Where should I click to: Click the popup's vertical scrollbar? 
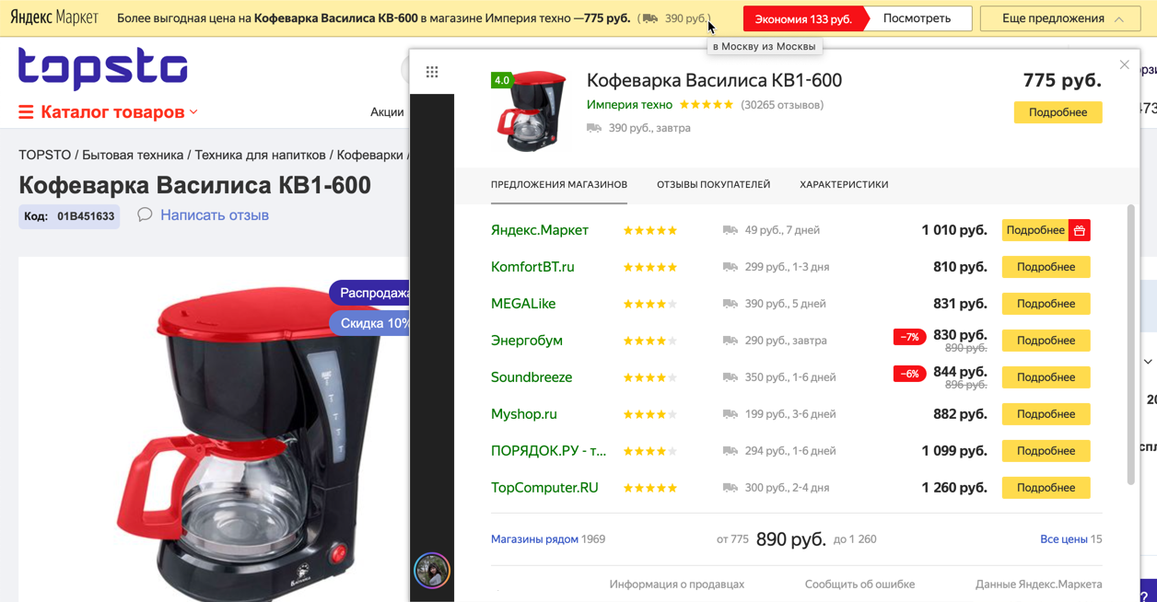point(1131,344)
